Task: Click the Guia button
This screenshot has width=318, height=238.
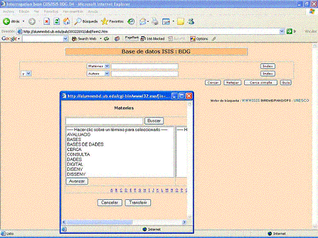Action: click(285, 83)
